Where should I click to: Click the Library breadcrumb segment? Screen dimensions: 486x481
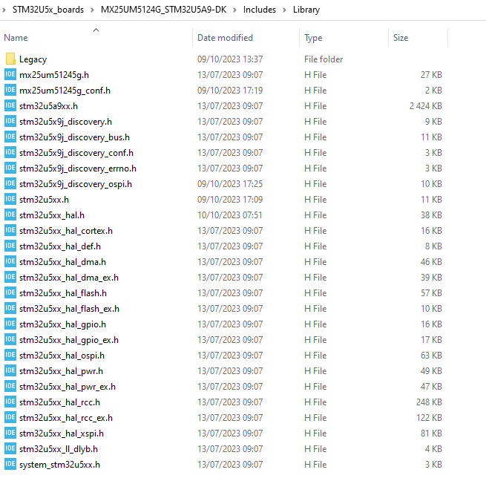306,10
